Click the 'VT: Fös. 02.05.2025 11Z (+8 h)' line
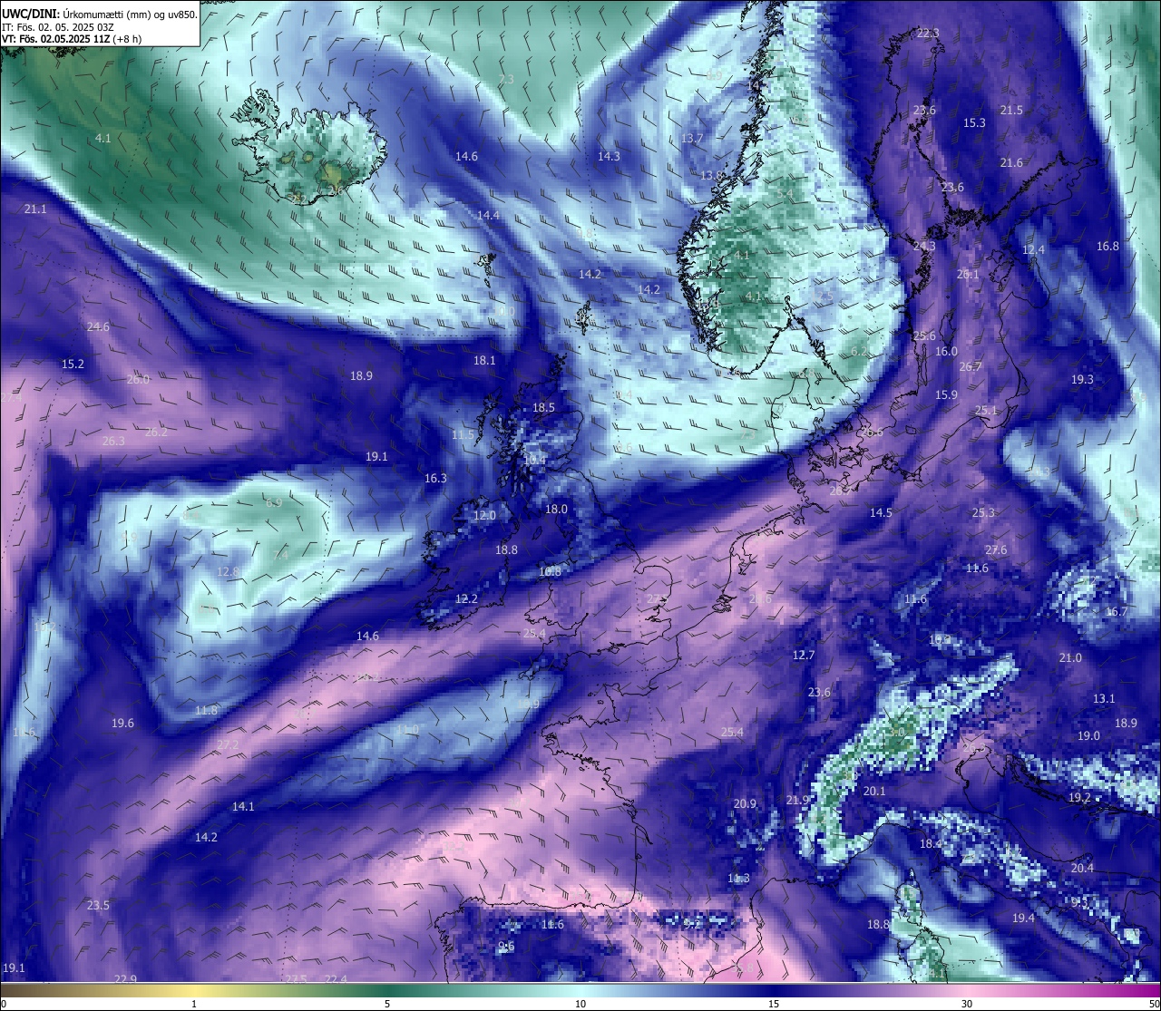The height and width of the screenshot is (1011, 1161). point(72,39)
